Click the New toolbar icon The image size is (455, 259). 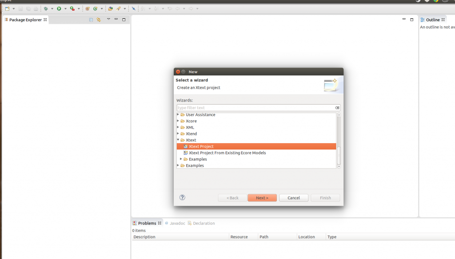pyautogui.click(x=7, y=9)
